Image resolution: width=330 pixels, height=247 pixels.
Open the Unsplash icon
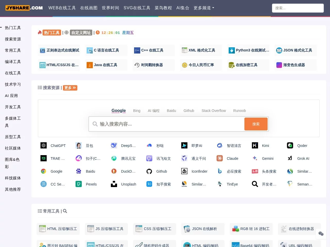pyautogui.click(x=114, y=184)
